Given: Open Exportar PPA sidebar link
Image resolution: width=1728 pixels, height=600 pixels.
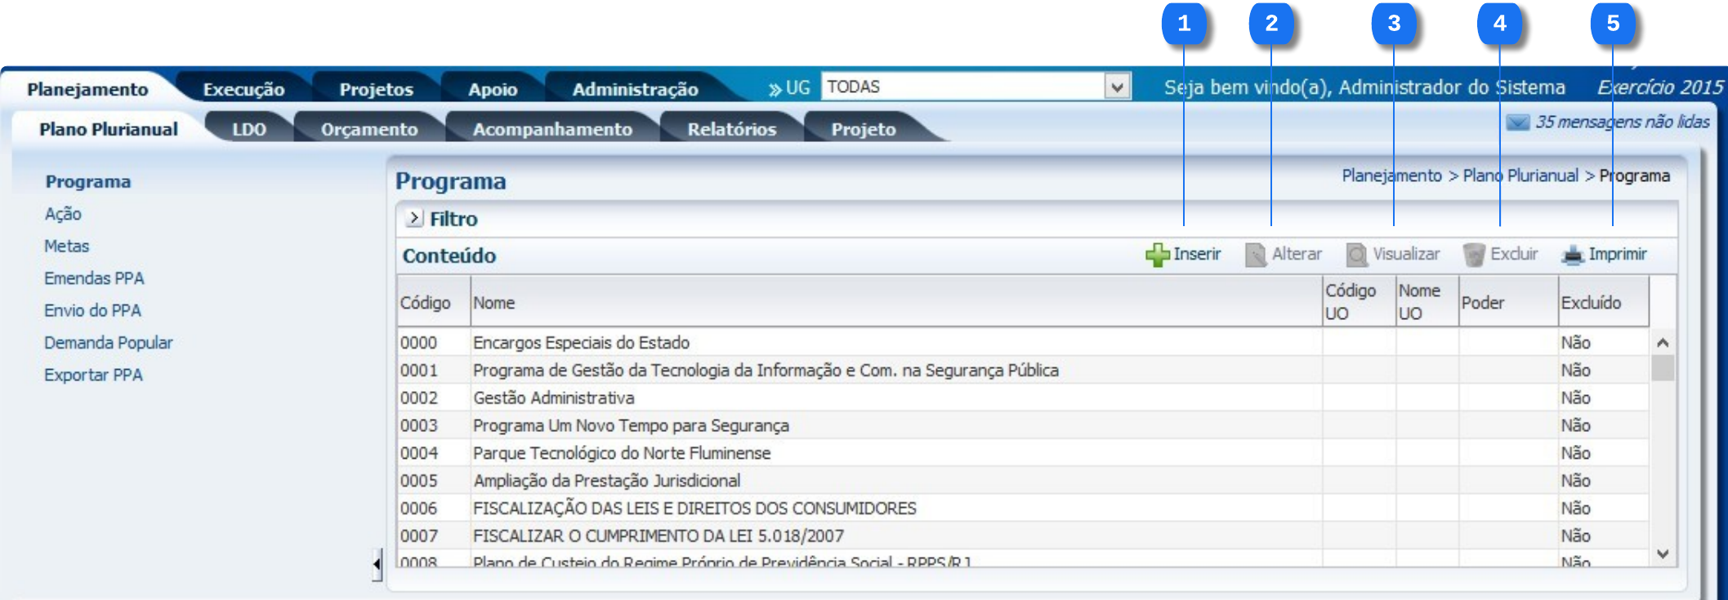Looking at the screenshot, I should tap(93, 375).
